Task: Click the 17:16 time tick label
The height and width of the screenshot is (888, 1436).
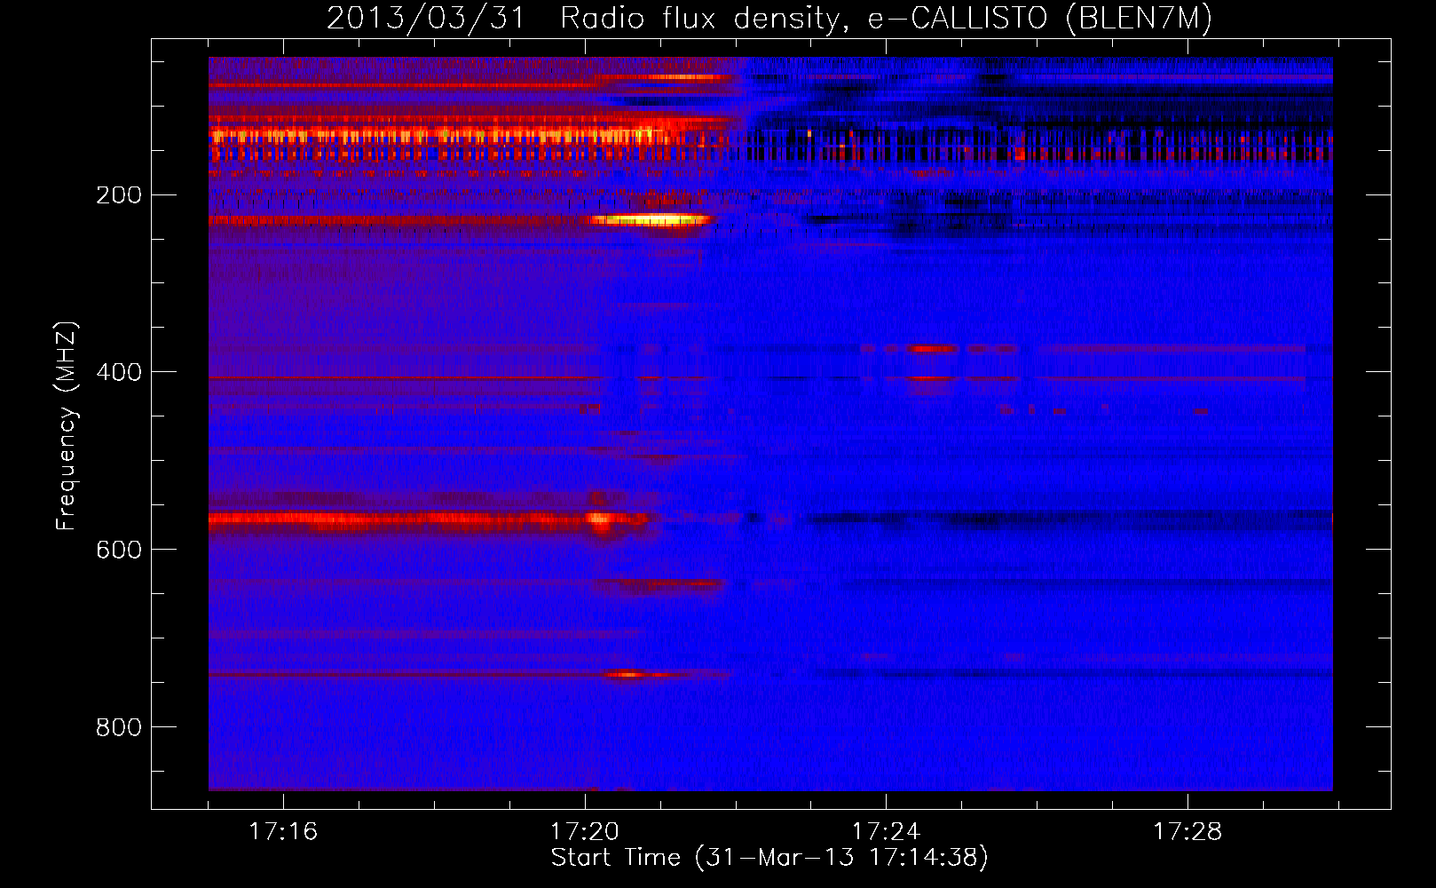Action: pos(283,832)
